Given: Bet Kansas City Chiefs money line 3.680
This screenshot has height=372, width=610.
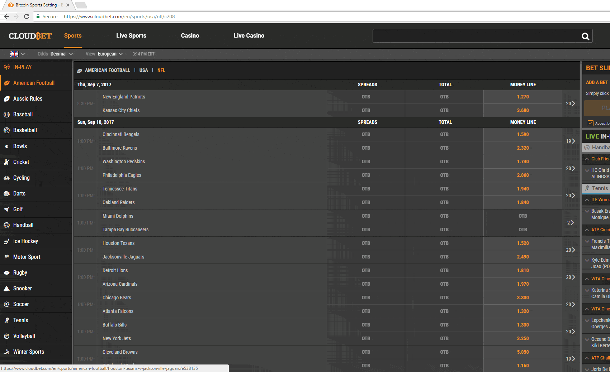Looking at the screenshot, I should click(523, 111).
